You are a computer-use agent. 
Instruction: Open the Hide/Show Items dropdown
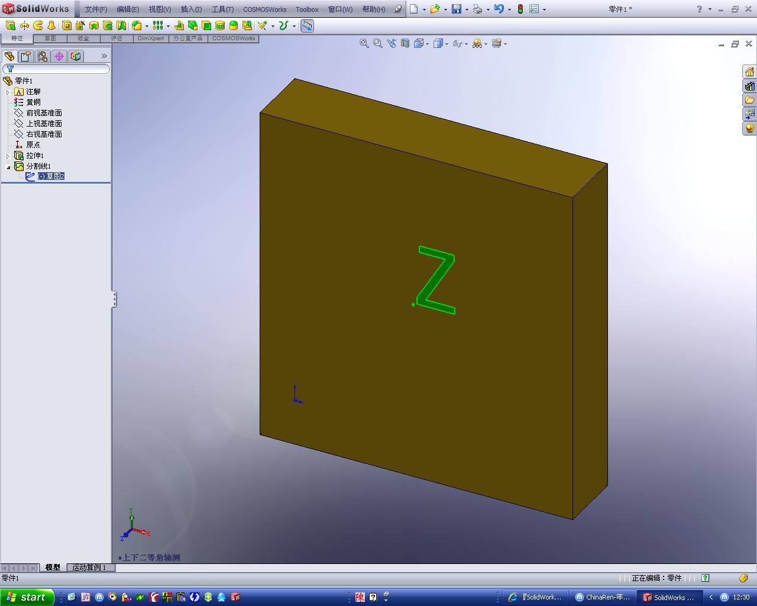[x=460, y=43]
